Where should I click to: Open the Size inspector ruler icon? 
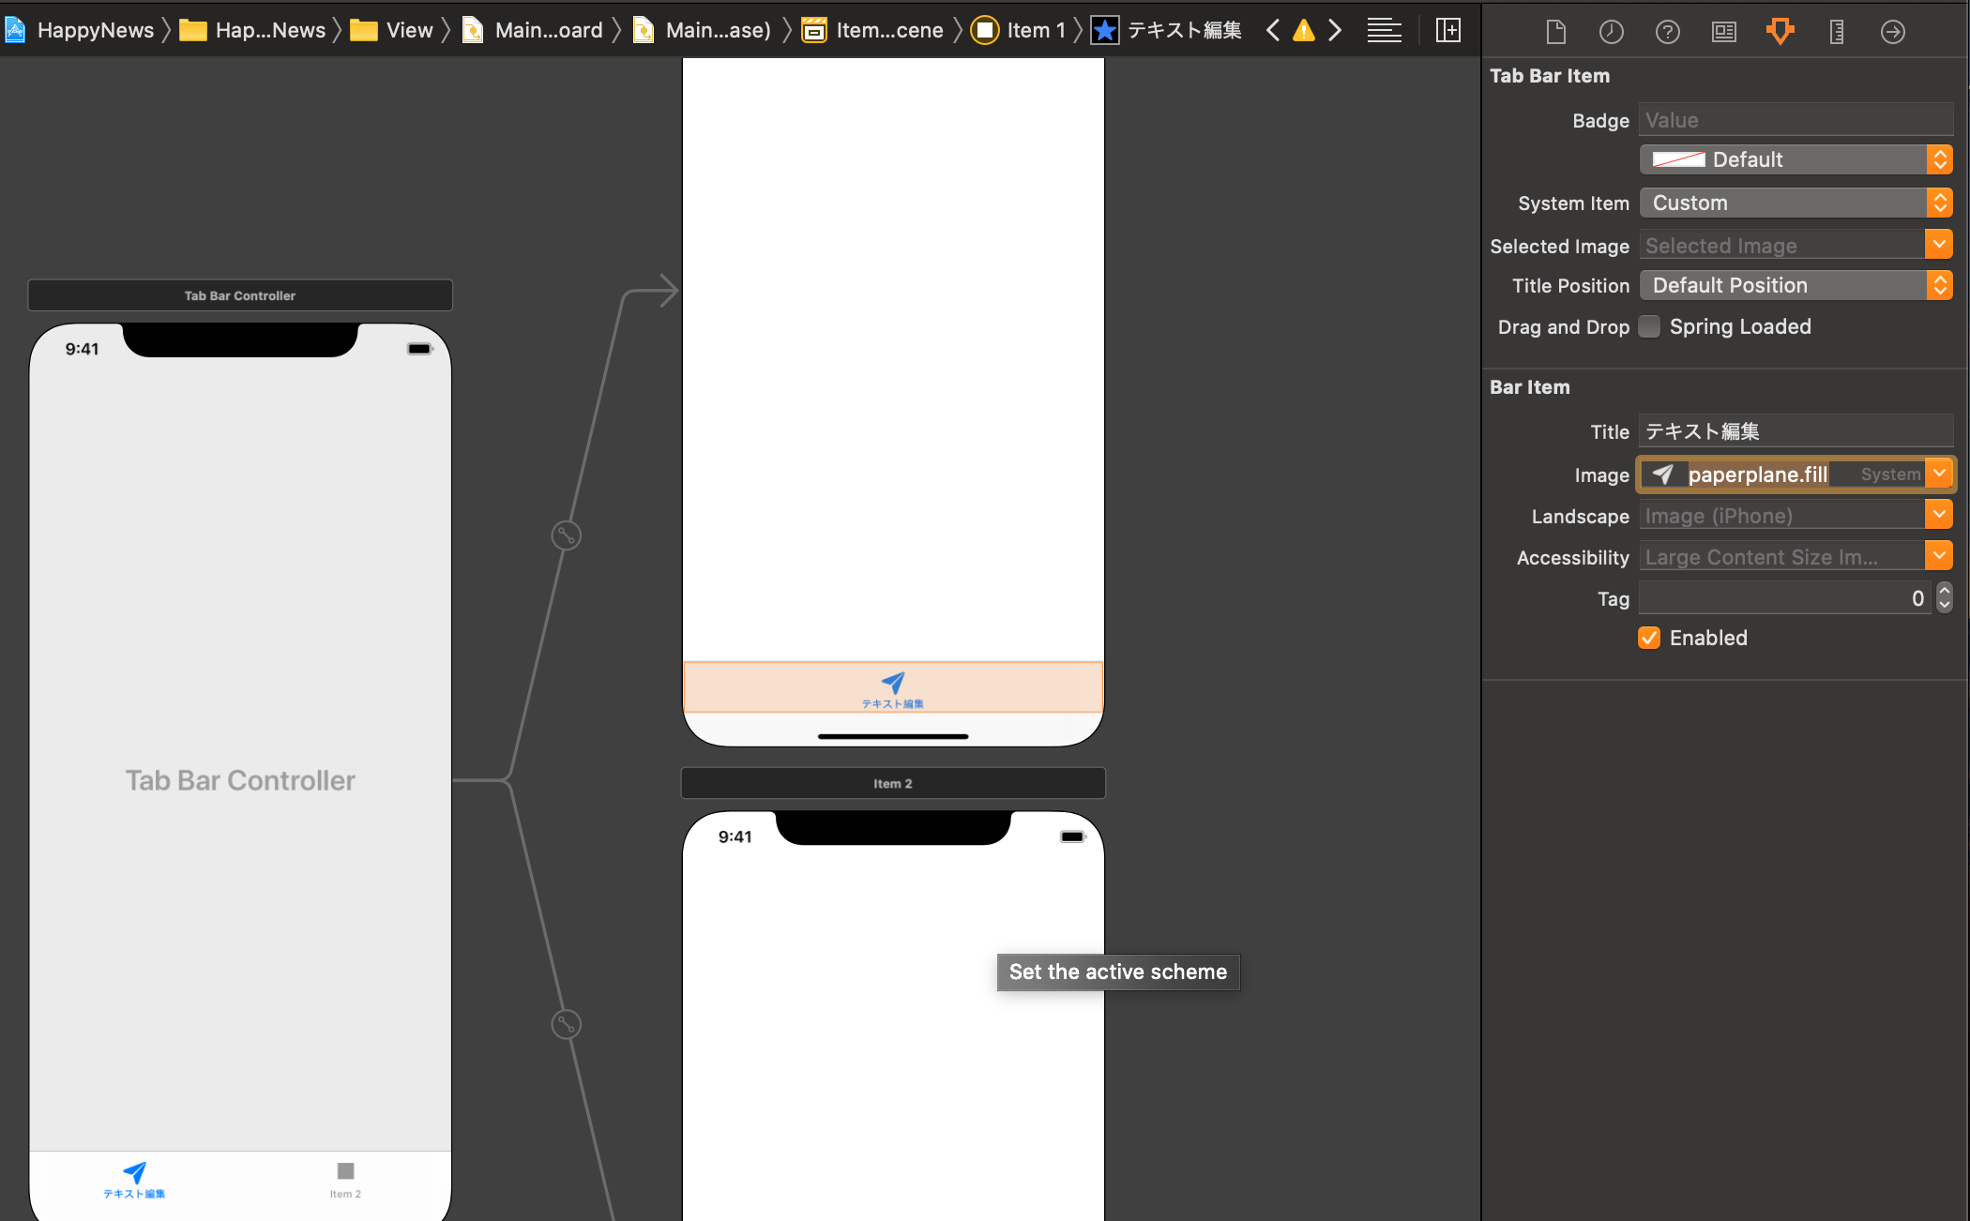1836,32
